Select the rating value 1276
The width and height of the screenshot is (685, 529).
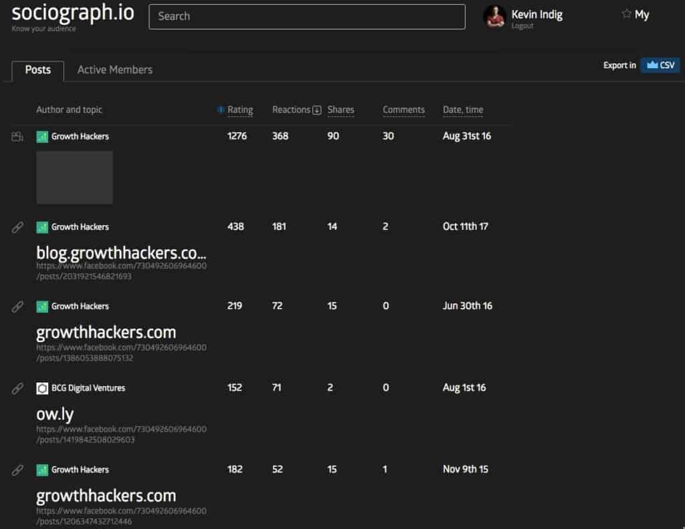237,136
